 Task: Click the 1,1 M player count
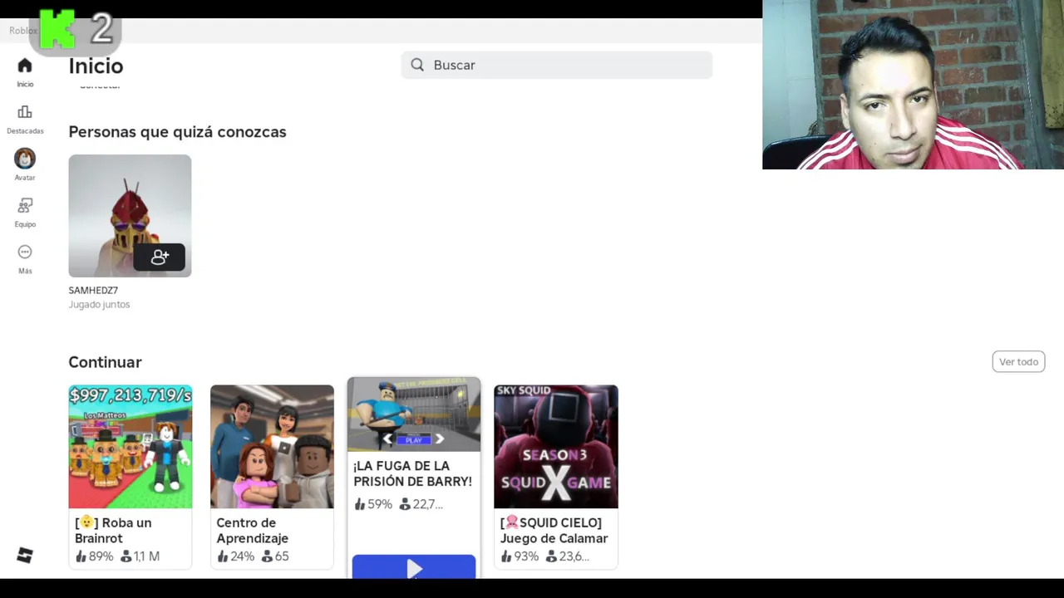[140, 556]
